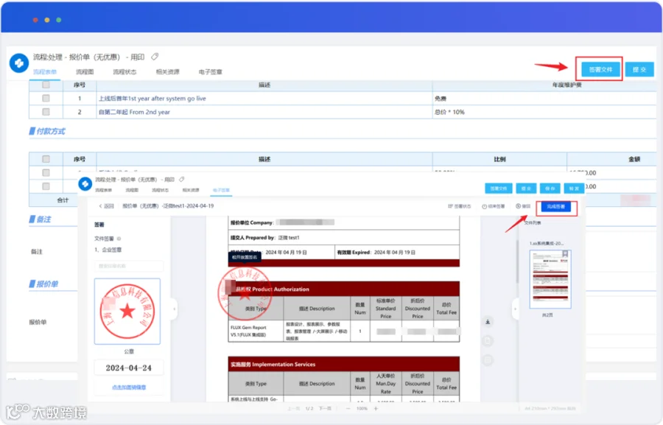Click the bookmark icon on the file thumbnail
This screenshot has width=663, height=425.
pos(565,254)
